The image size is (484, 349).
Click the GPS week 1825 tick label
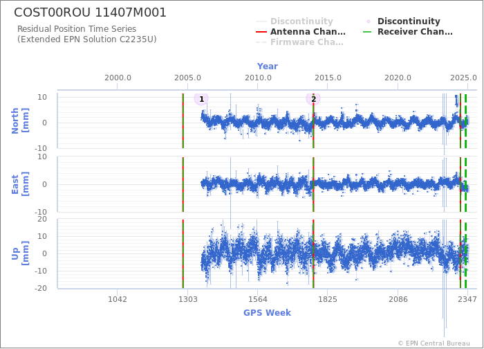(x=328, y=299)
